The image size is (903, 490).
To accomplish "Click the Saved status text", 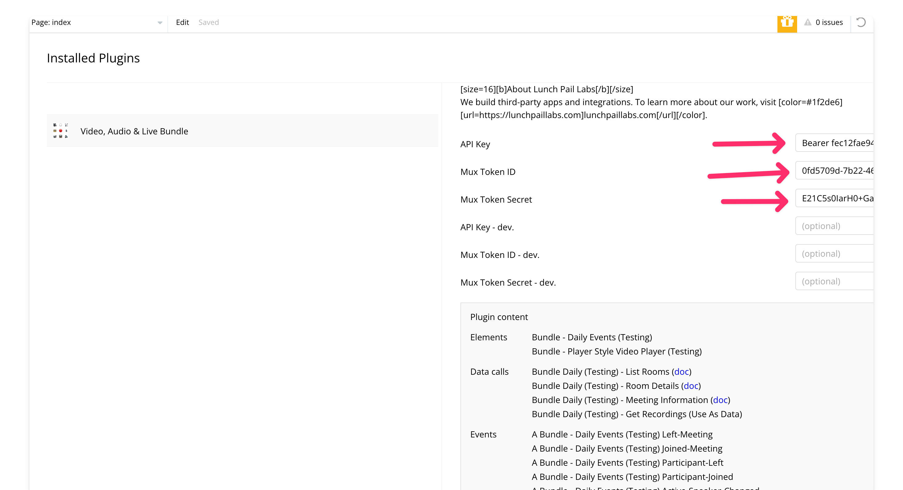I will [209, 22].
